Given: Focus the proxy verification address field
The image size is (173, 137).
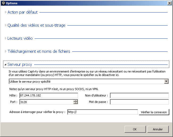Looking at the screenshot, I should [103, 112].
